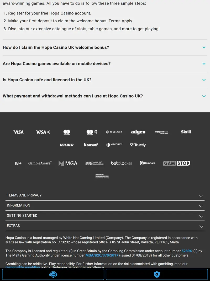Open the live chat support button

click(53, 274)
